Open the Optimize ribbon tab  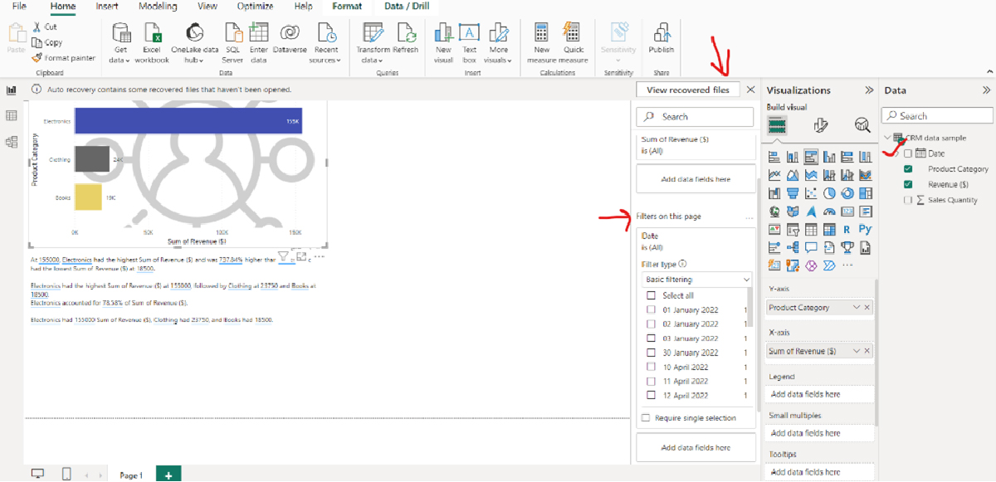click(x=255, y=7)
